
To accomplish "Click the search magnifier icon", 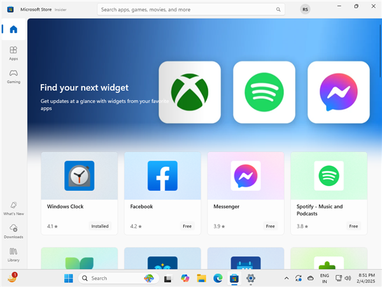I will pos(278,10).
